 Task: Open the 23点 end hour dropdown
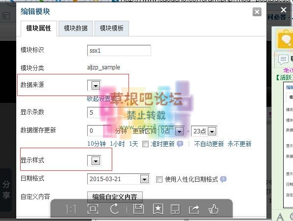click(x=204, y=131)
